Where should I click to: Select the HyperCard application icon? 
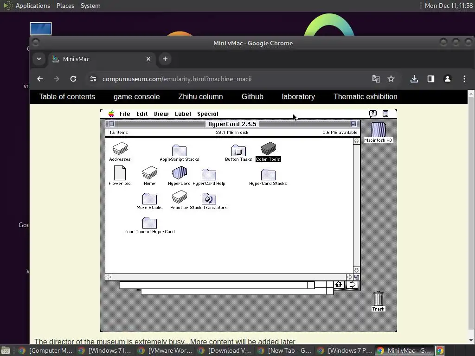coord(180,172)
